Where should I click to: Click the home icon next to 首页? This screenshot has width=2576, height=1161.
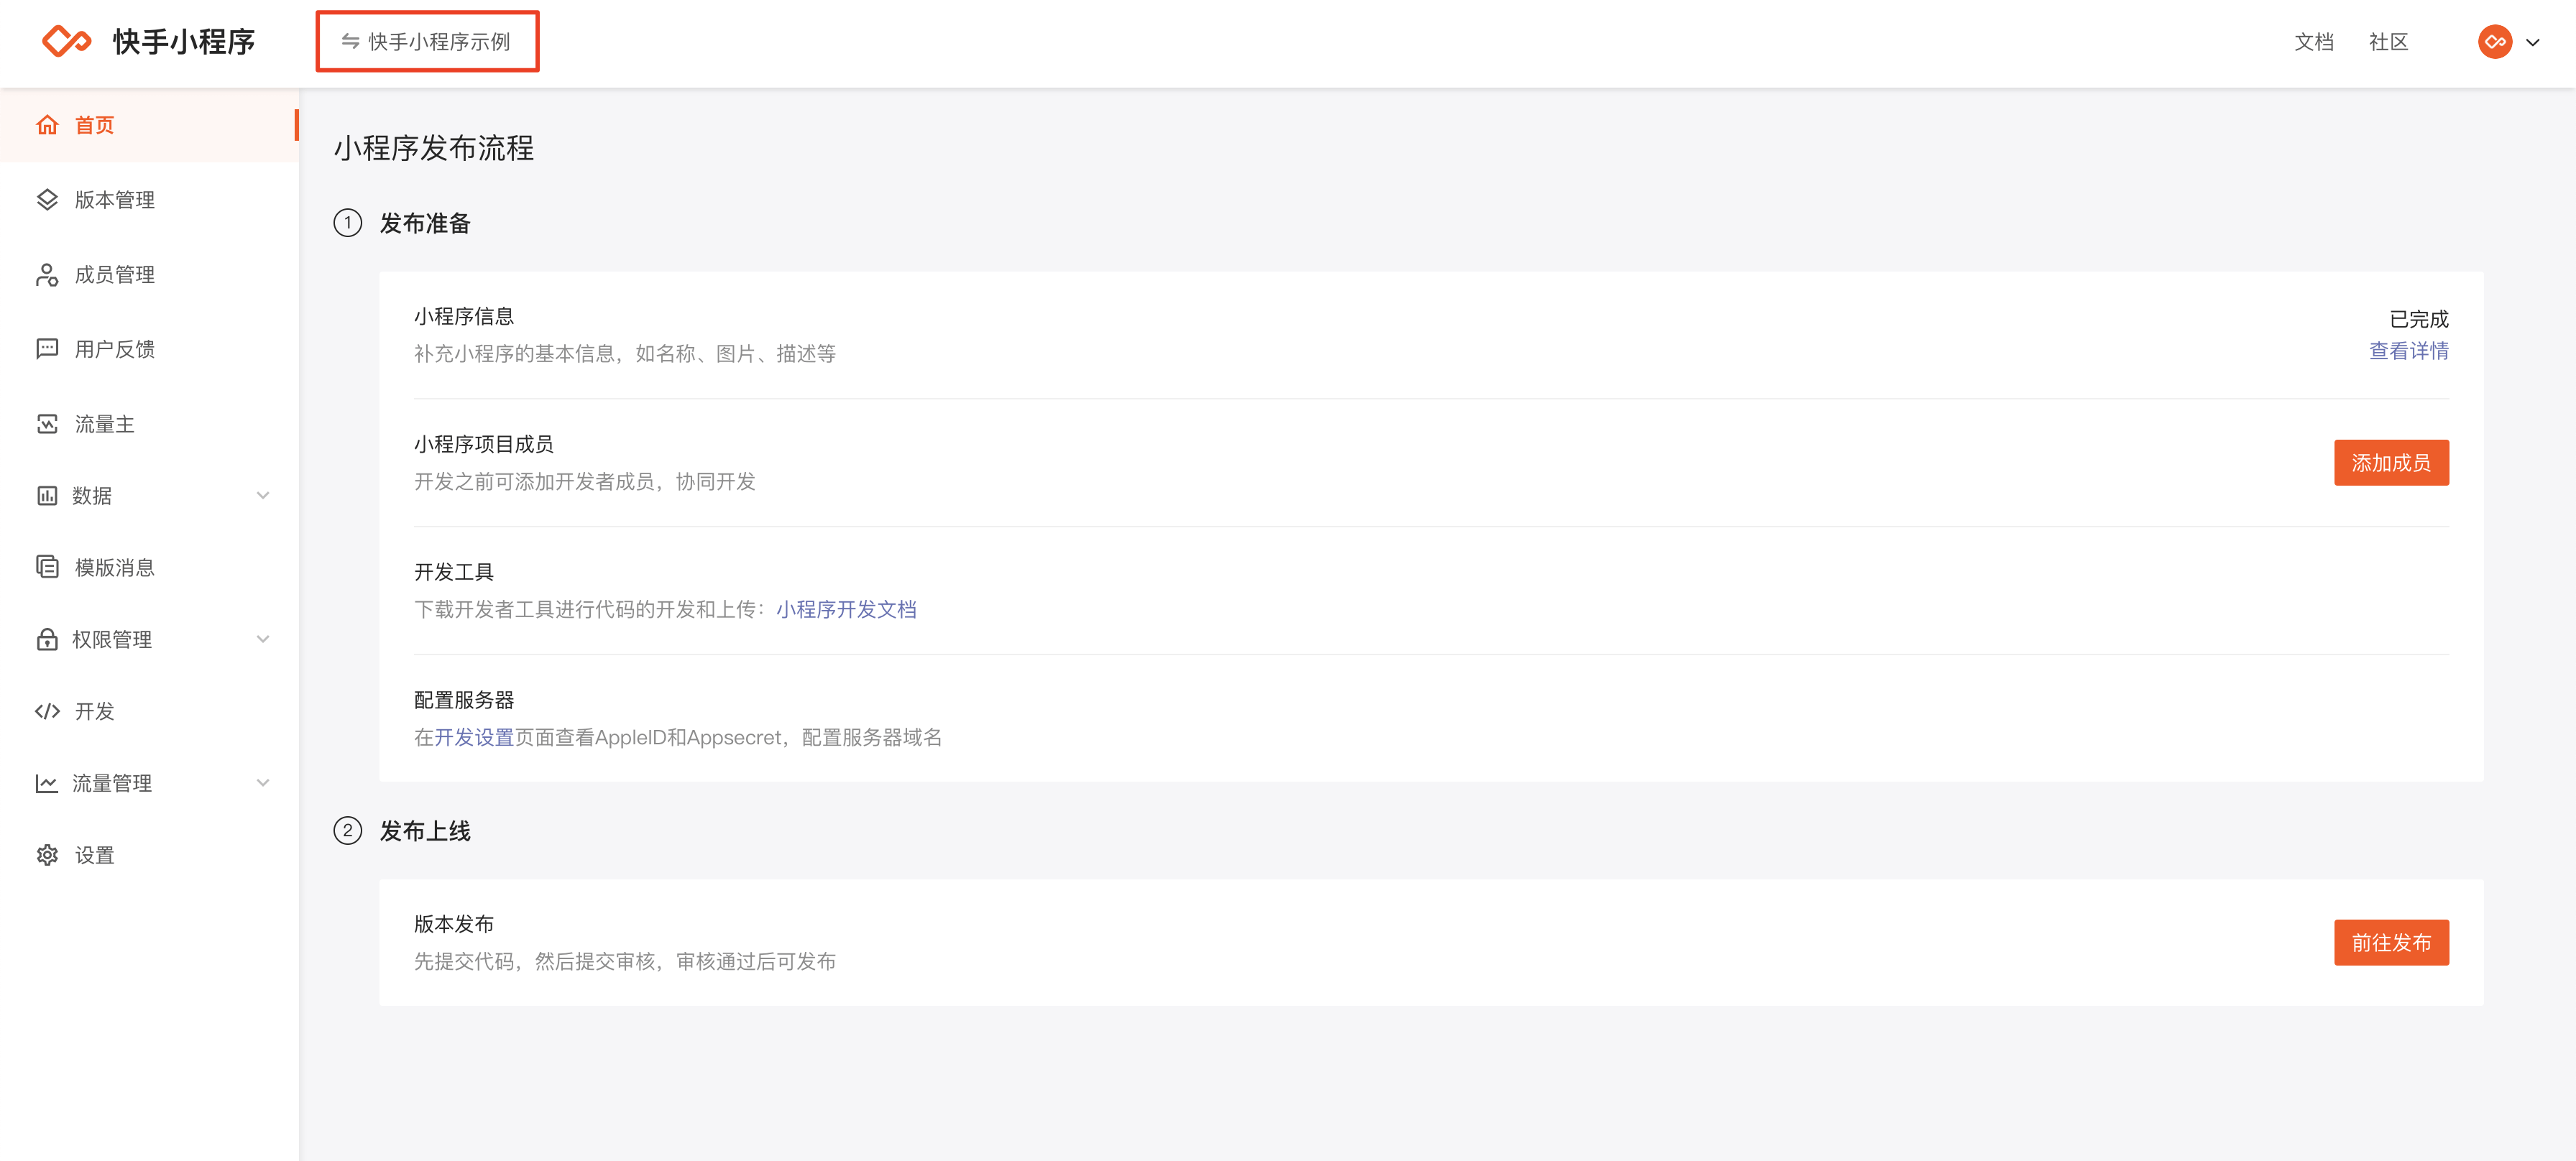(47, 125)
